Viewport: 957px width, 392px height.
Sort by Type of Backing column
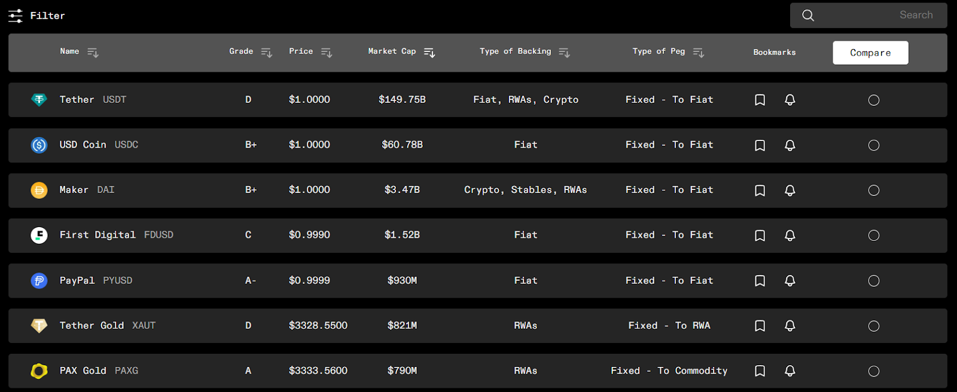tap(564, 53)
